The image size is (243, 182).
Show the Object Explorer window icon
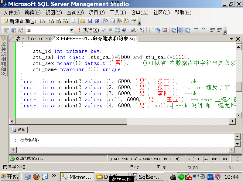(x=119, y=21)
